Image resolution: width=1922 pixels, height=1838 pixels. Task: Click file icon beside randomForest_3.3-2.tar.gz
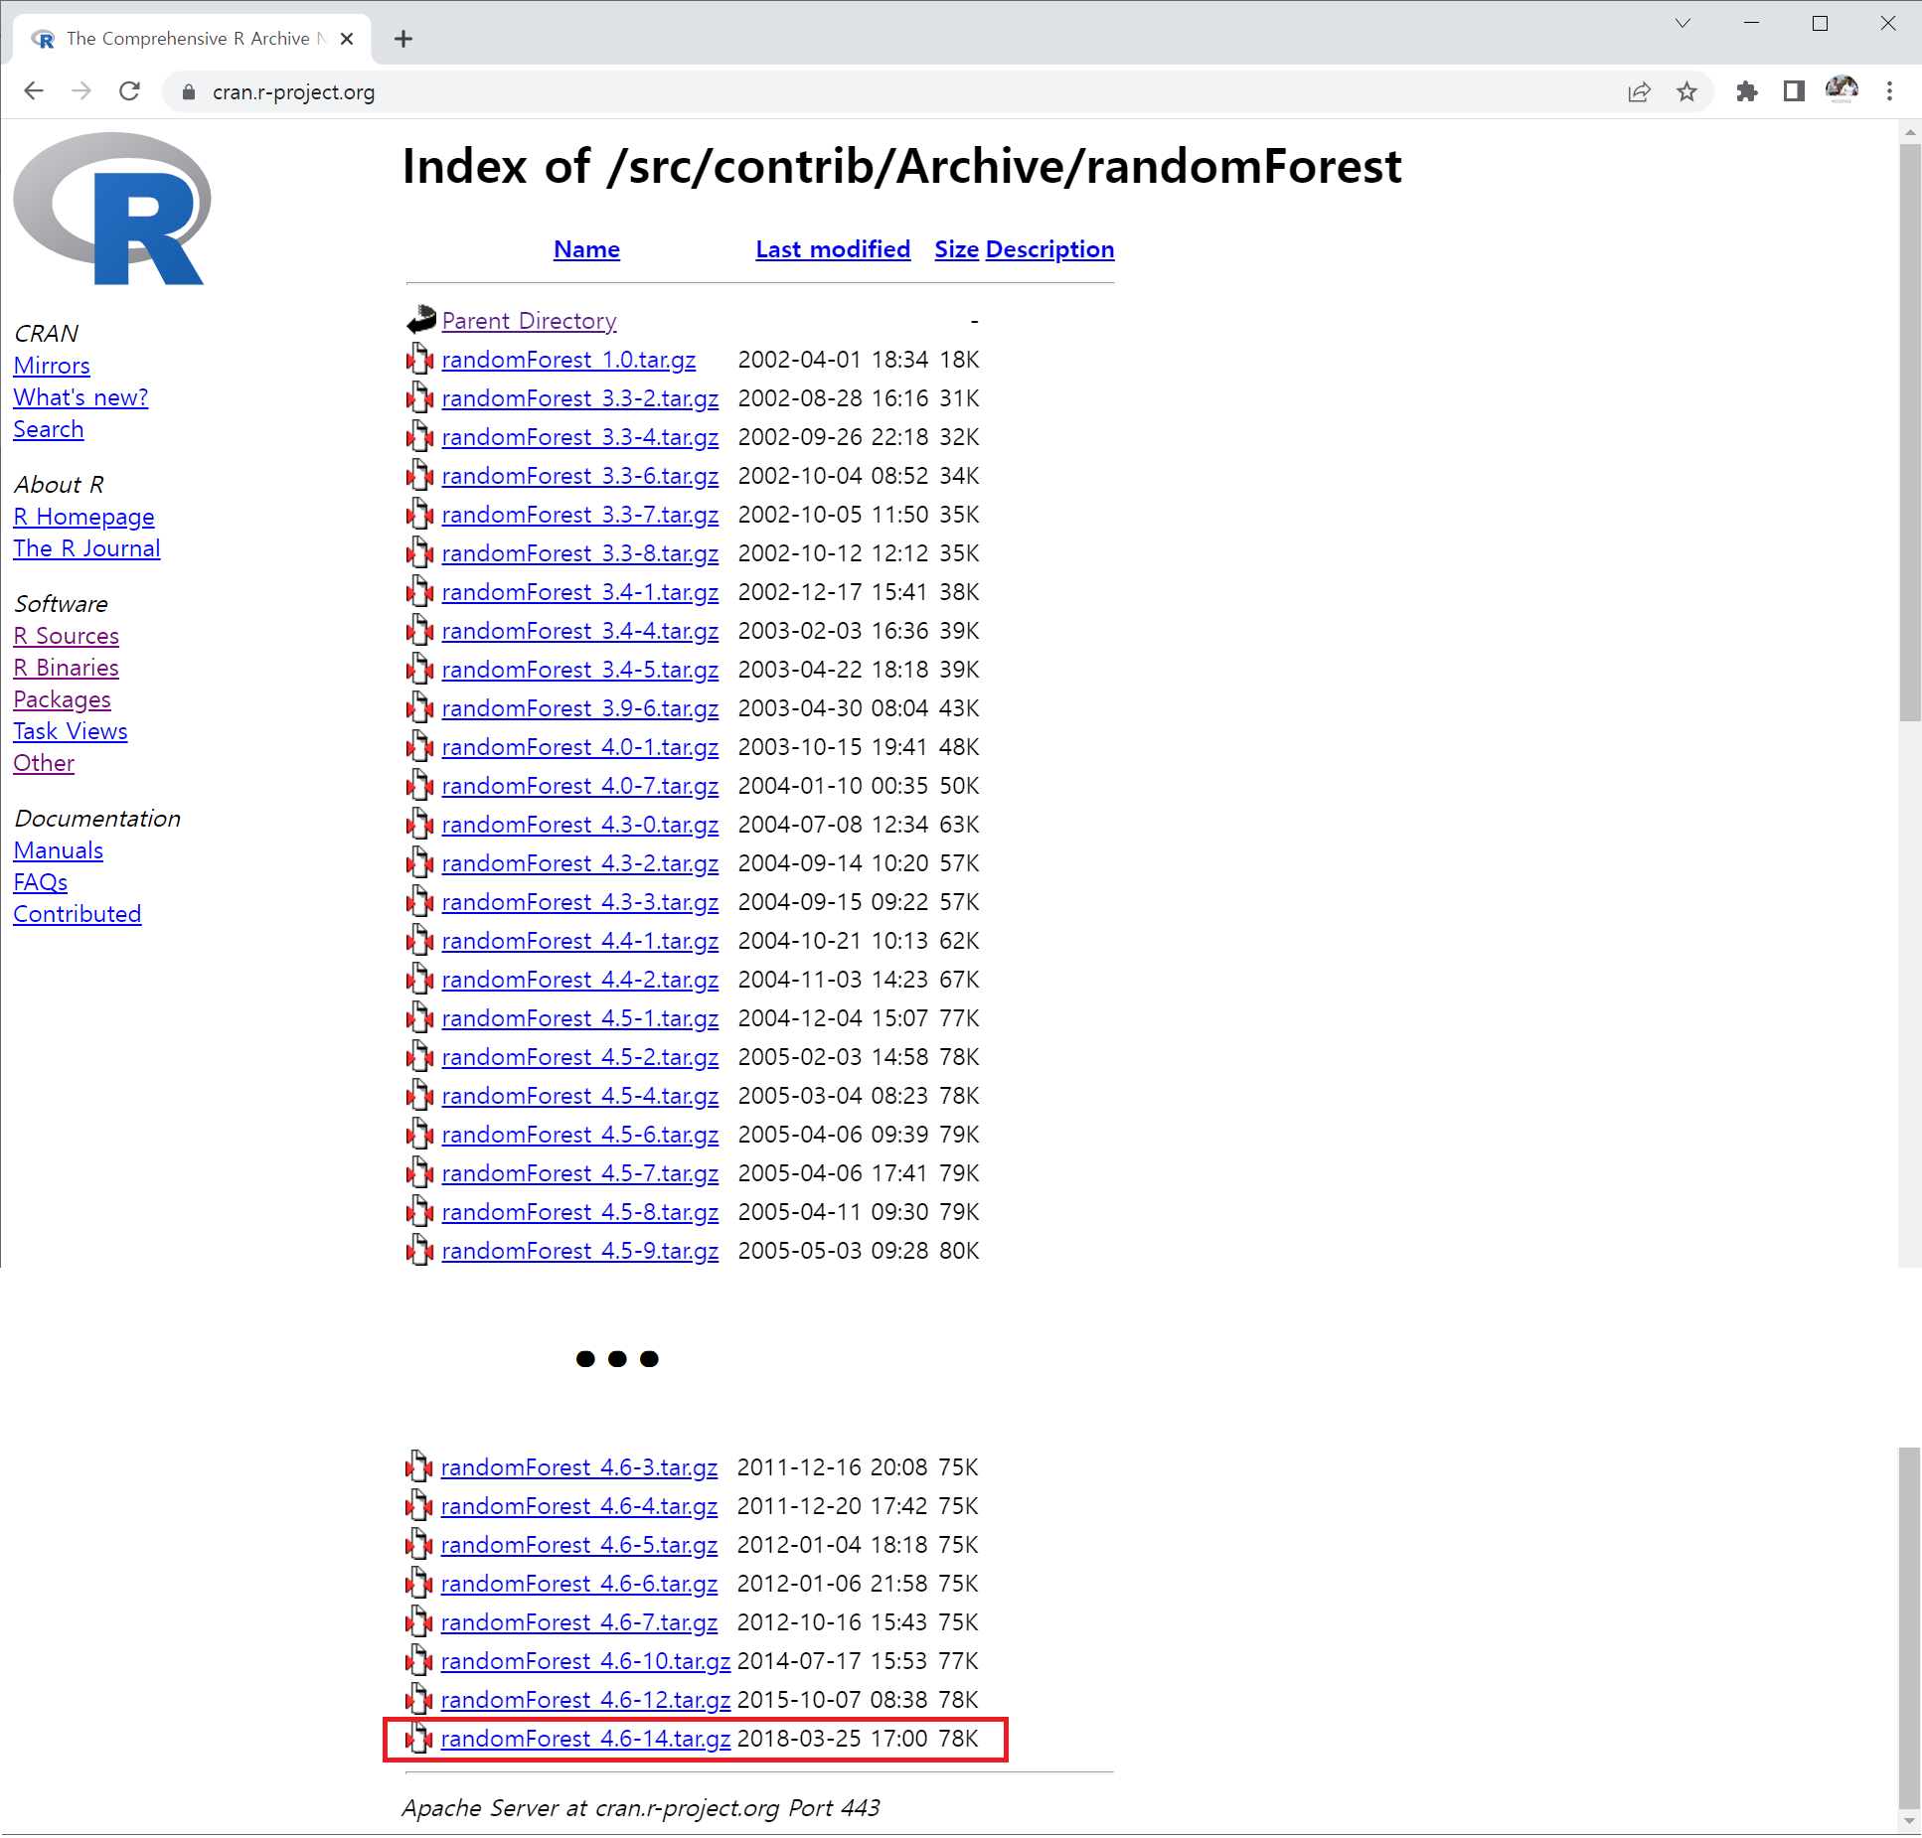point(420,397)
